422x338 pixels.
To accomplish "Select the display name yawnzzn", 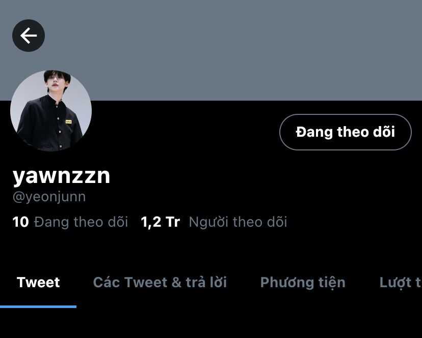I will tap(61, 176).
